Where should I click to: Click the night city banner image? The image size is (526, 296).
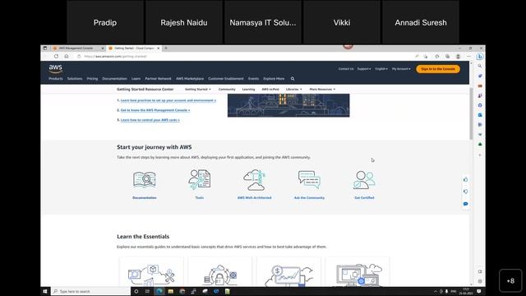288,105
